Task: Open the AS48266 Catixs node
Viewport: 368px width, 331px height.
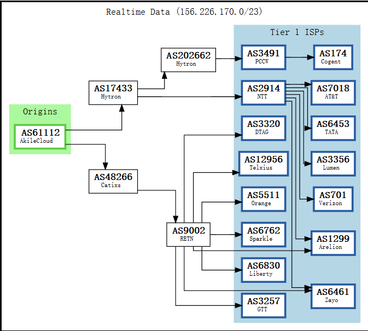Action: coord(113,181)
